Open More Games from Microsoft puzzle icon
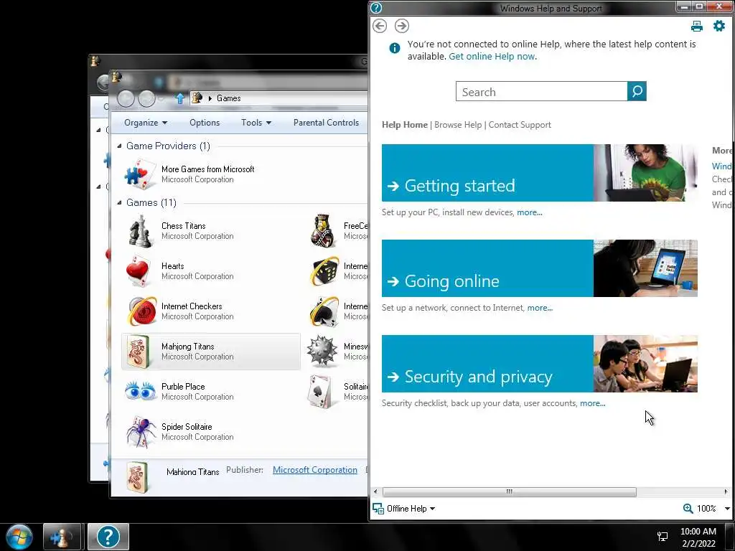Image resolution: width=735 pixels, height=551 pixels. click(x=140, y=174)
